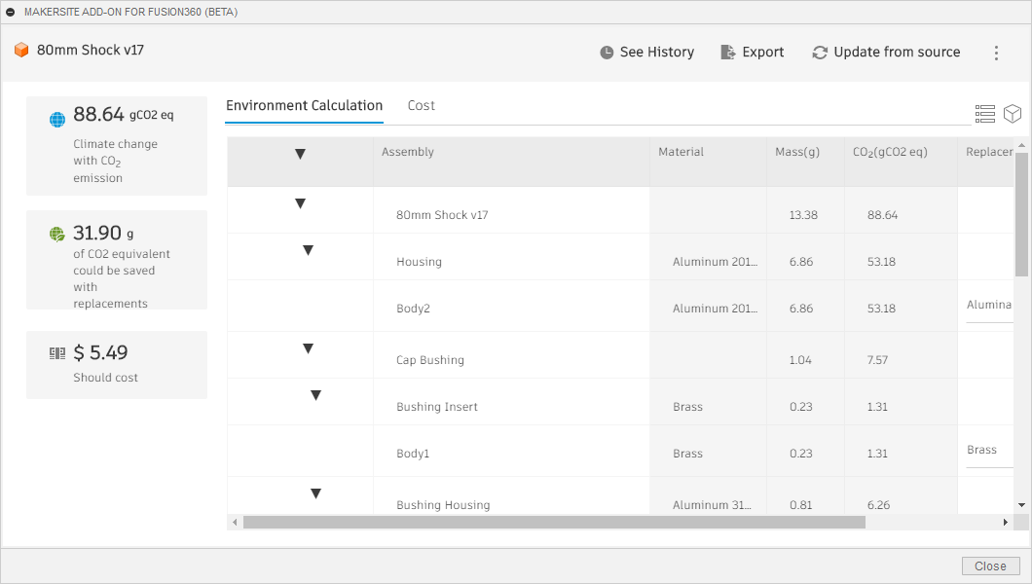
Task: Switch to 3D cube view icon
Action: (1013, 114)
